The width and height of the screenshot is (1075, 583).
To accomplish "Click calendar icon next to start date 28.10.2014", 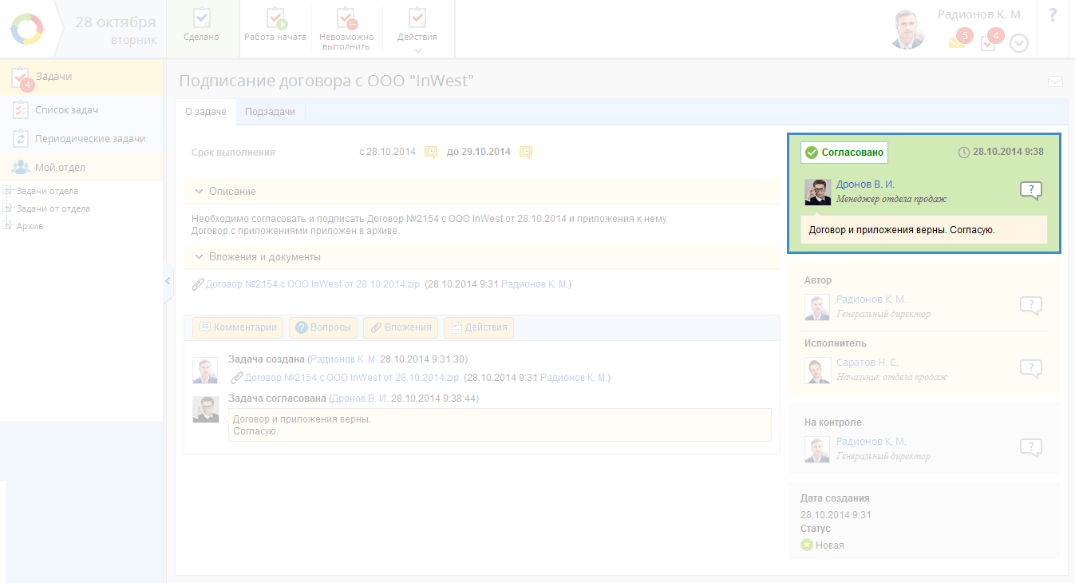I will (431, 152).
